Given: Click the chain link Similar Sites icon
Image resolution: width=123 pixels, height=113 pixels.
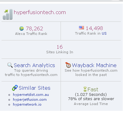Looking at the screenshot, I should (x=15, y=88).
